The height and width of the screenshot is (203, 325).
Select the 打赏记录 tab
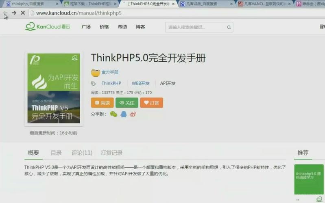pos(111,153)
